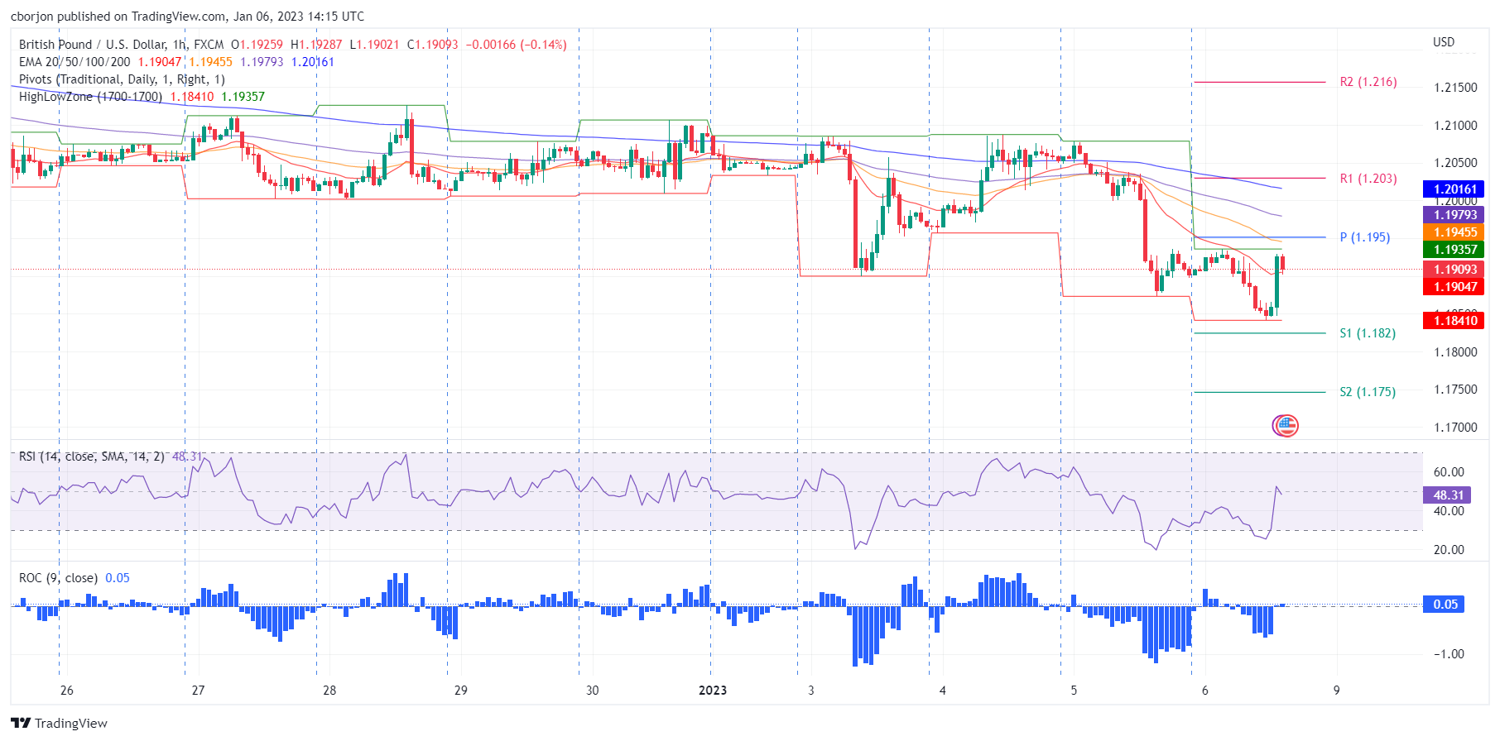Click the green 1.19357 price tag
This screenshot has width=1500, height=741.
[x=1454, y=250]
